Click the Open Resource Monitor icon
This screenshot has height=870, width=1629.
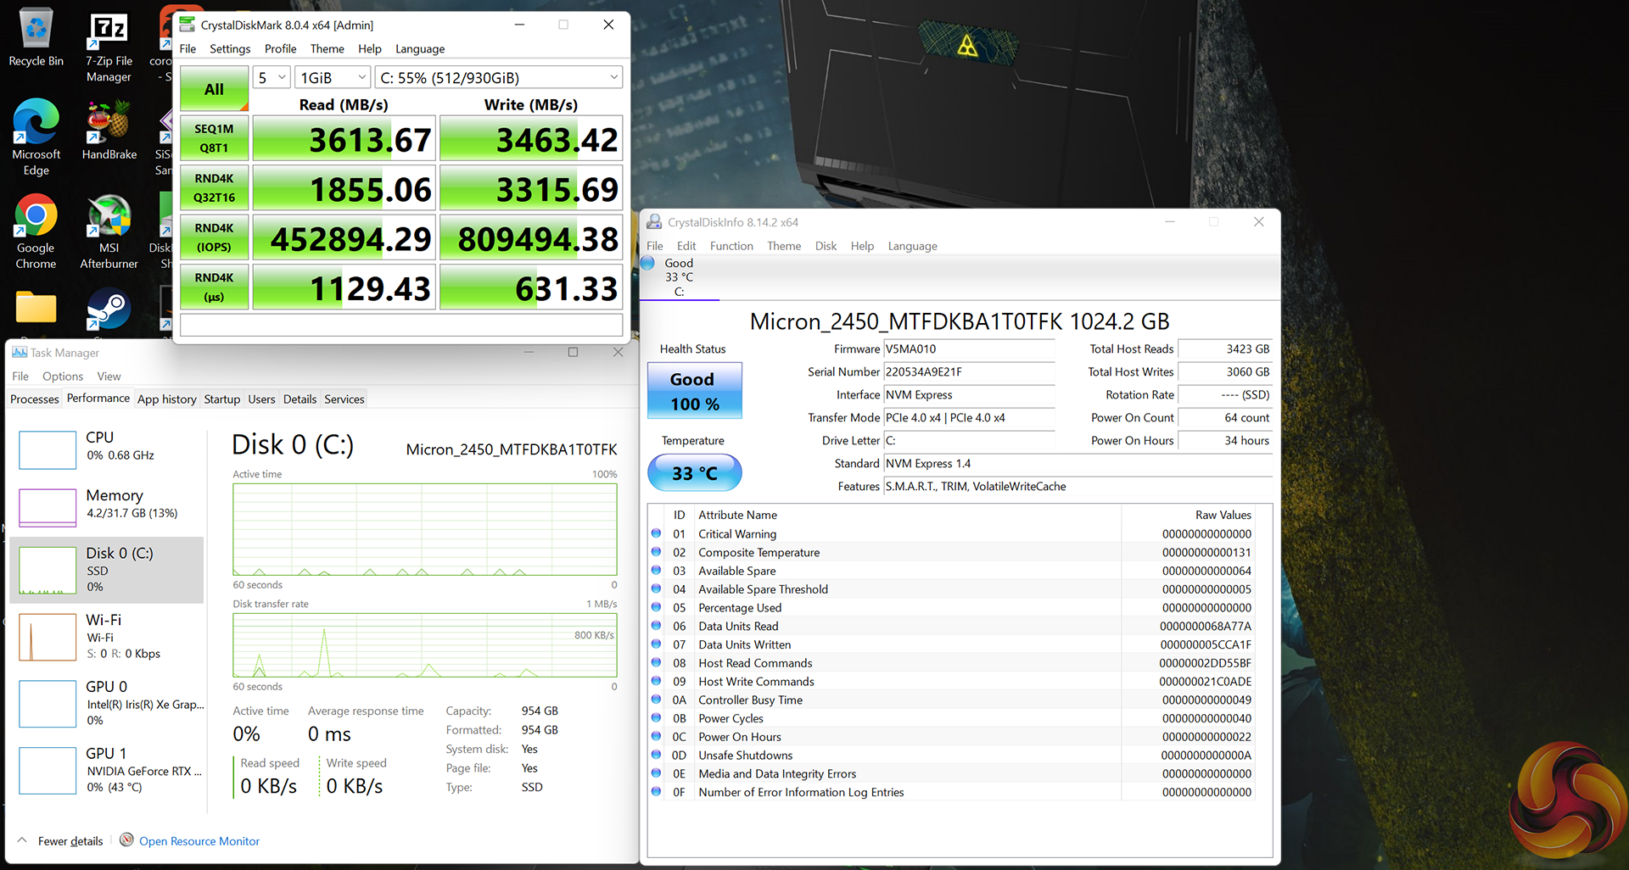(126, 840)
